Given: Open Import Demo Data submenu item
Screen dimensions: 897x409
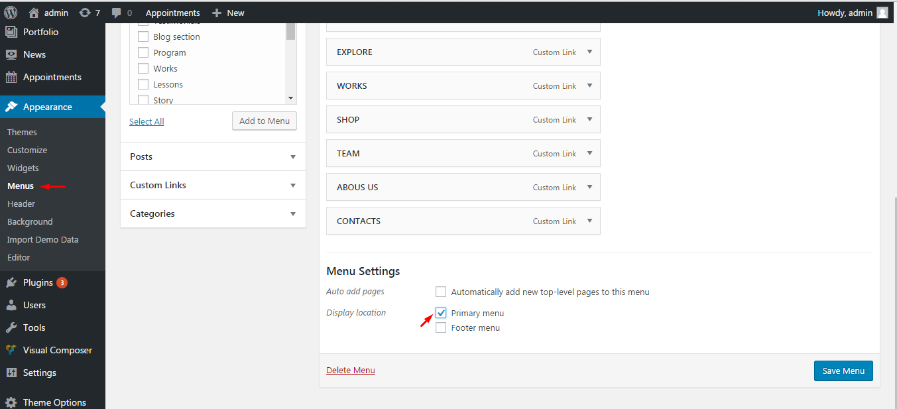Looking at the screenshot, I should [42, 240].
